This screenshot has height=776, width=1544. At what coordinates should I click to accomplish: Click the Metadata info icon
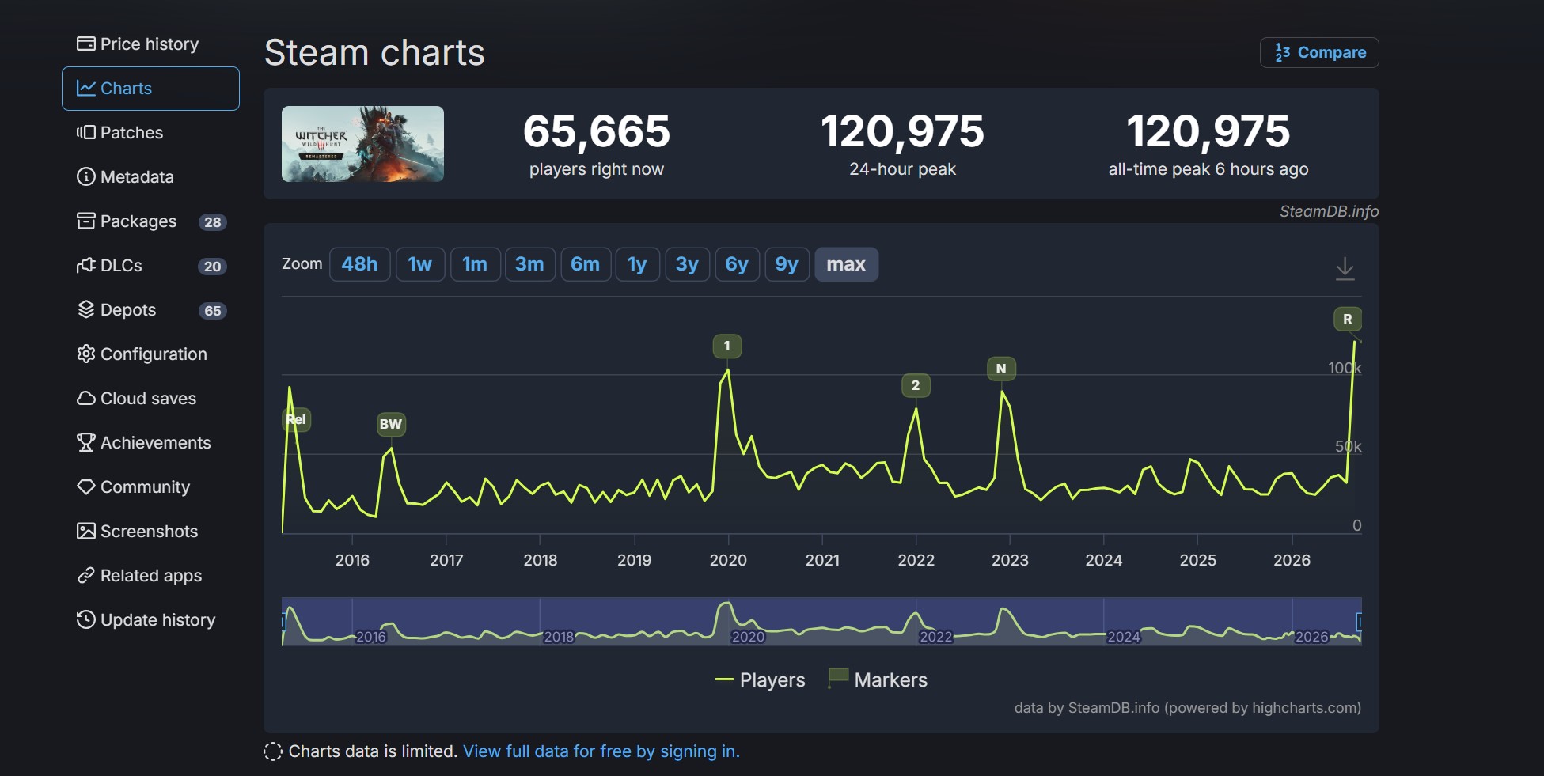85,176
